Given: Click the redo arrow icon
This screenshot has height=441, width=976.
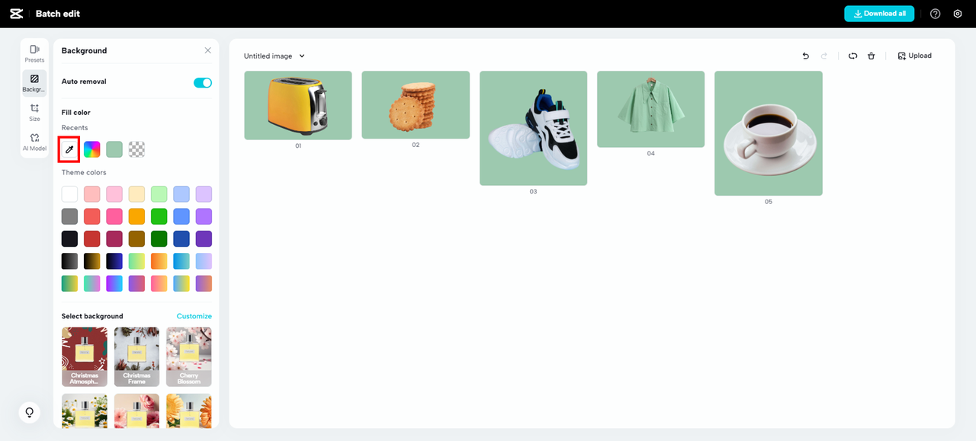Looking at the screenshot, I should tap(824, 56).
